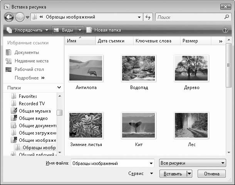Click the refresh arrows icon next to address bar

pos(148,17)
